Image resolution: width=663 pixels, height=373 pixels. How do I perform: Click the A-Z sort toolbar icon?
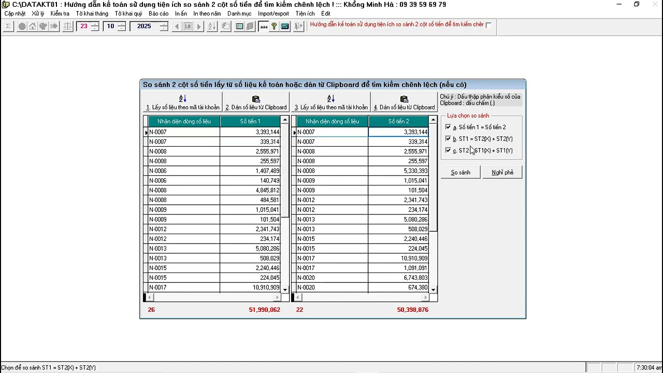212,26
